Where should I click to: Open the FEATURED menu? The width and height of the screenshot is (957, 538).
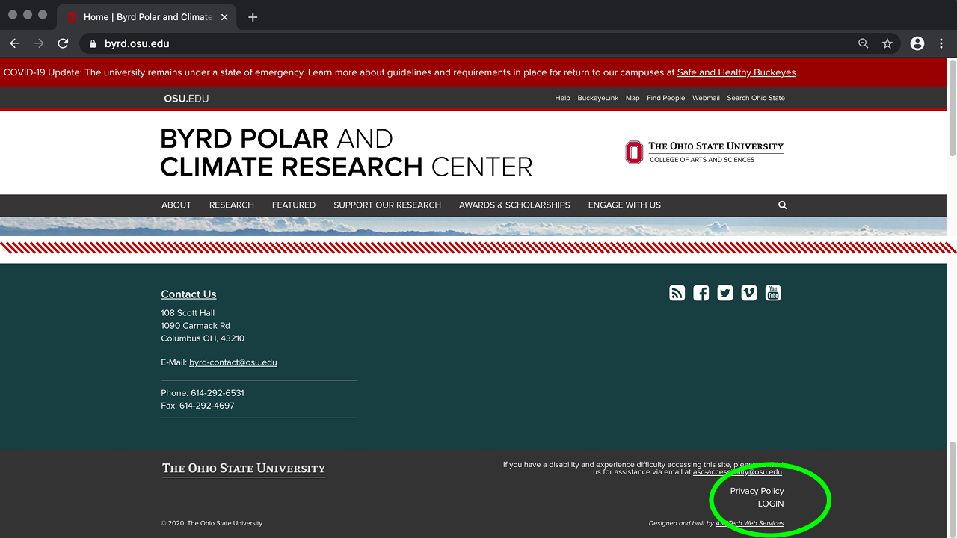point(294,205)
